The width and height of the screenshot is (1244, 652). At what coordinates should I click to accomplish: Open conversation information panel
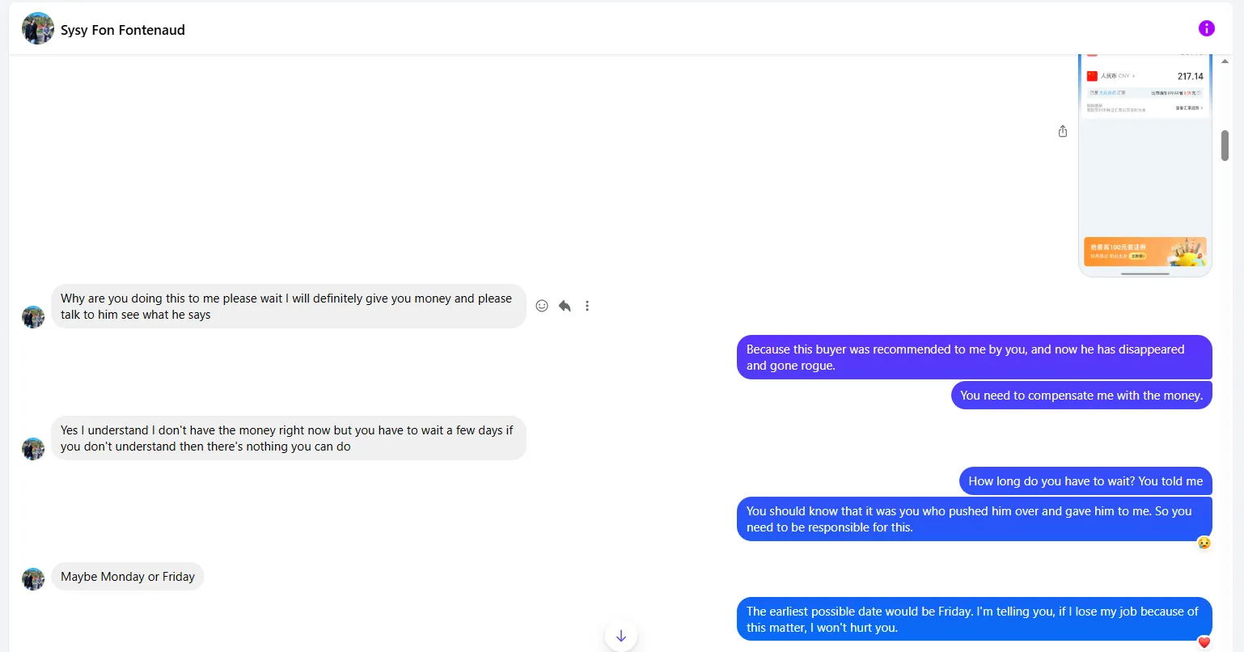coord(1206,28)
